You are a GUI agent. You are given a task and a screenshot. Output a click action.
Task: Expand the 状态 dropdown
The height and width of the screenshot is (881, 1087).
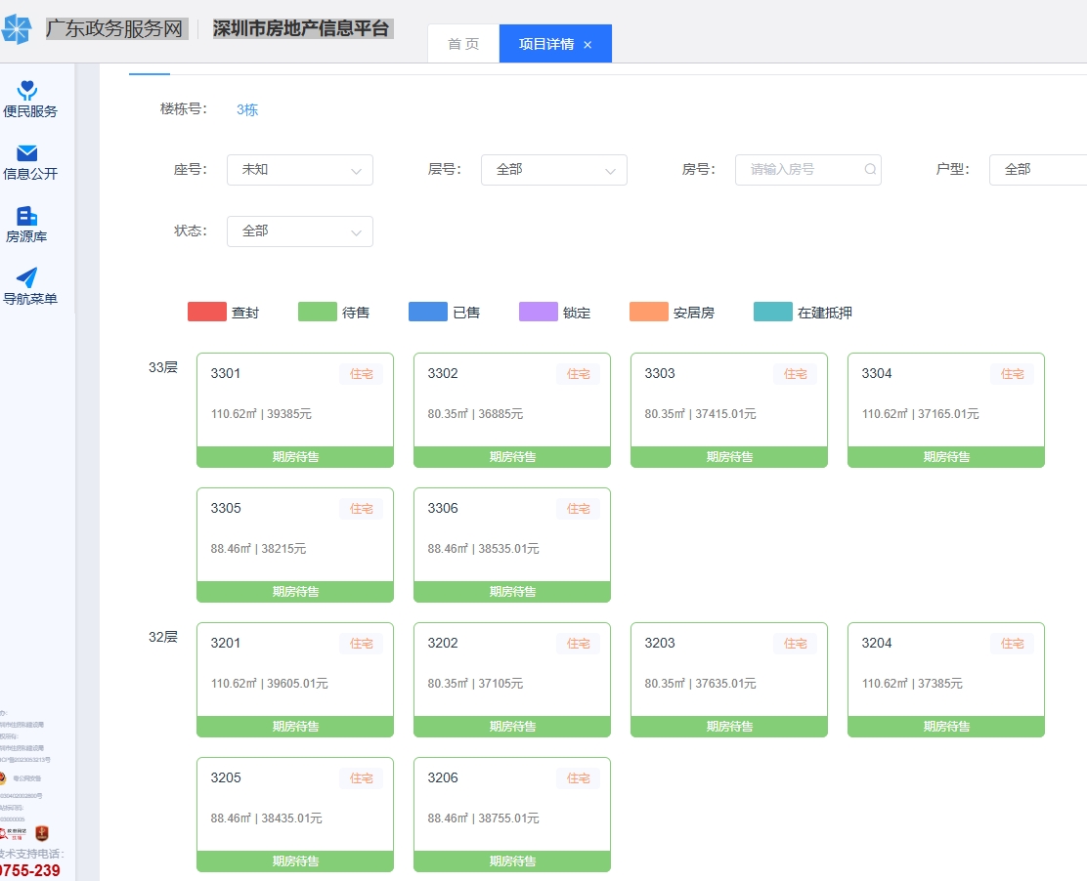coord(300,231)
